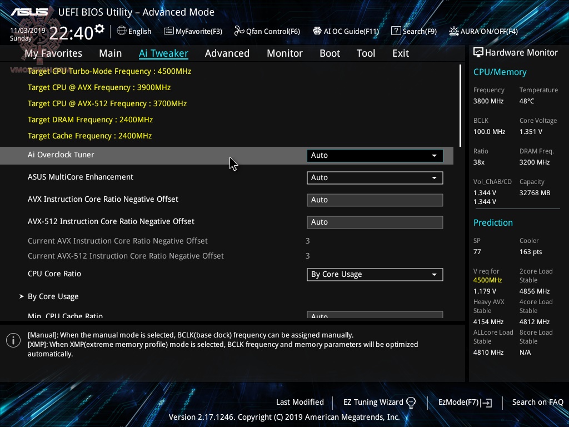This screenshot has width=569, height=427.
Task: Click the settings list scrollbar
Action: click(460, 106)
